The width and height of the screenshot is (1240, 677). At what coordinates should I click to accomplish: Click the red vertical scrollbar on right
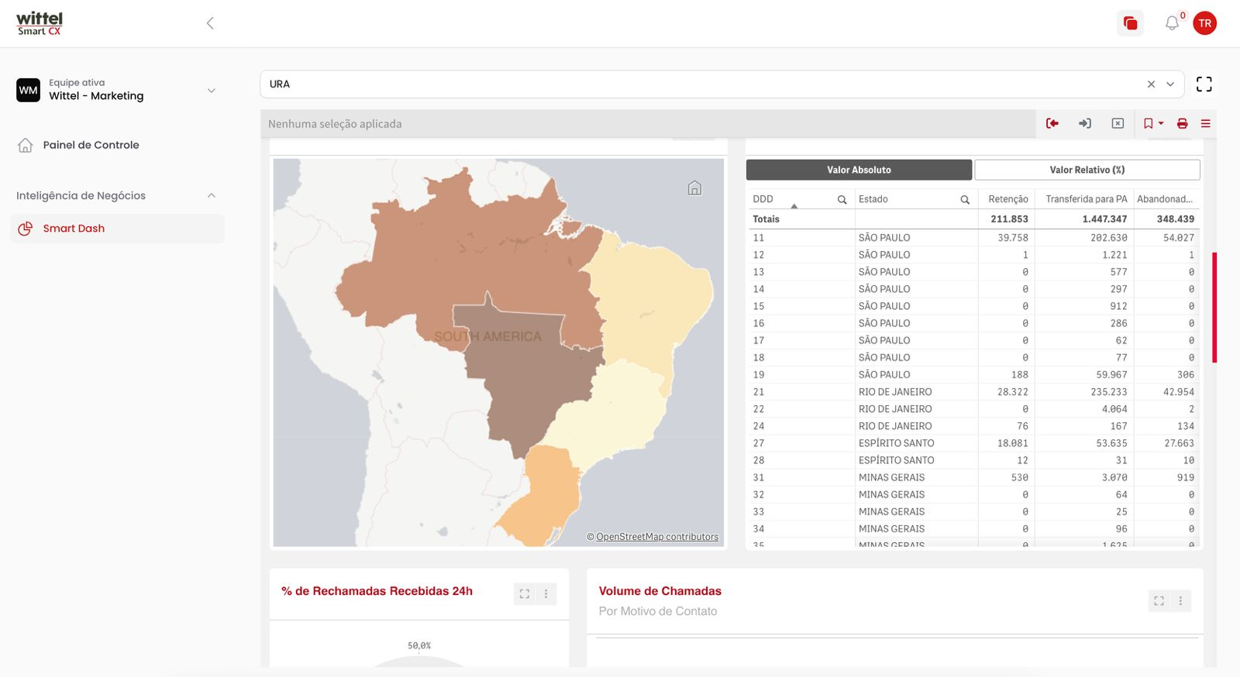(x=1214, y=307)
